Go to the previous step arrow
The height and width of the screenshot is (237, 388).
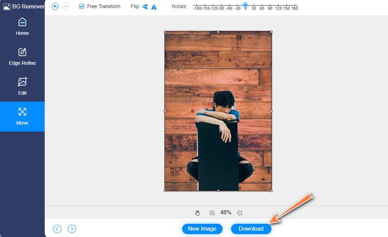tap(57, 229)
